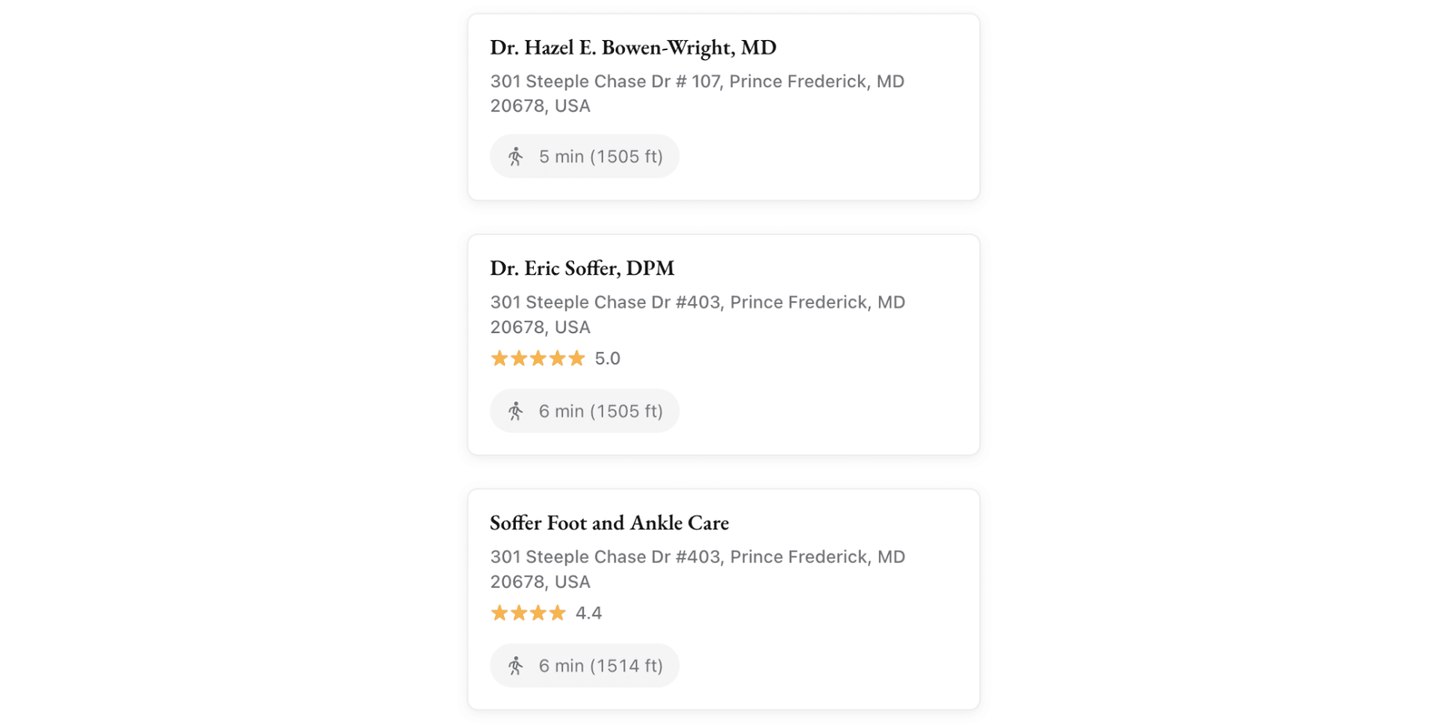This screenshot has height=726, width=1453.
Task: Open Dr. Eric Soffer, DPM listing title
Action: 582,269
